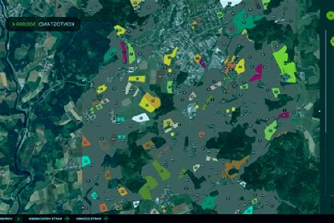Screen dimensions: 334x223
Task: Select the large magenta field
Action: pyautogui.click(x=256, y=73)
